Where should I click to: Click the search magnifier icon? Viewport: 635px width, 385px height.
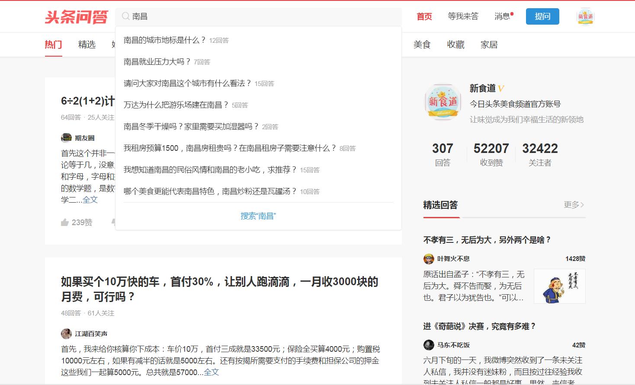[125, 16]
